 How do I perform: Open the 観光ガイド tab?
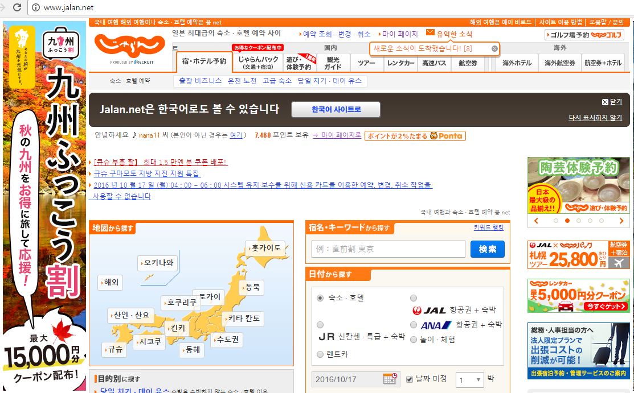333,63
